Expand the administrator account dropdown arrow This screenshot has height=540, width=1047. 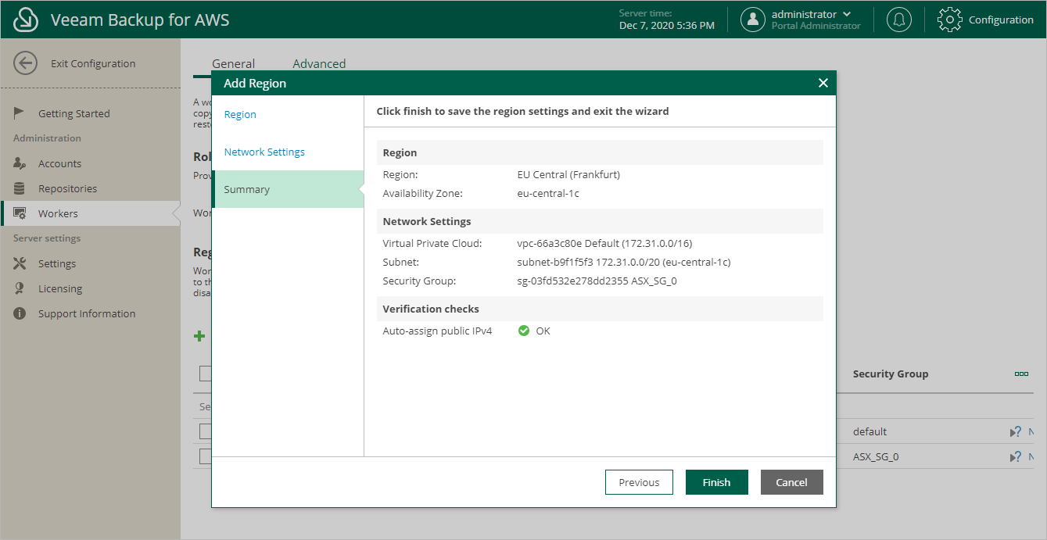tap(847, 14)
